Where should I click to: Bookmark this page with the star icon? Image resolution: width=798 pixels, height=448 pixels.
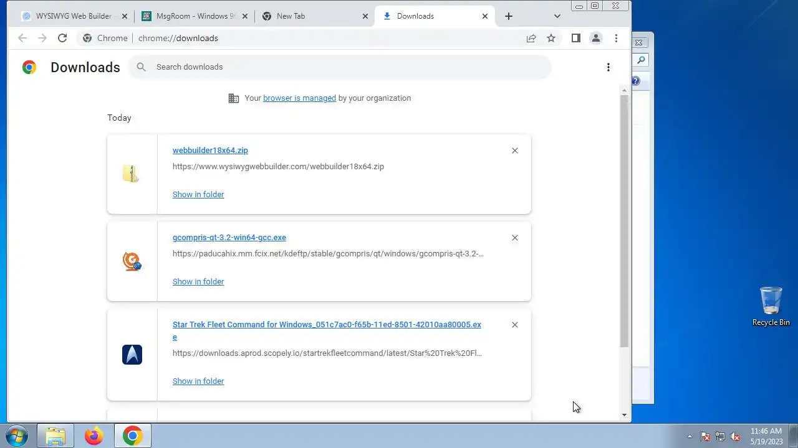551,38
